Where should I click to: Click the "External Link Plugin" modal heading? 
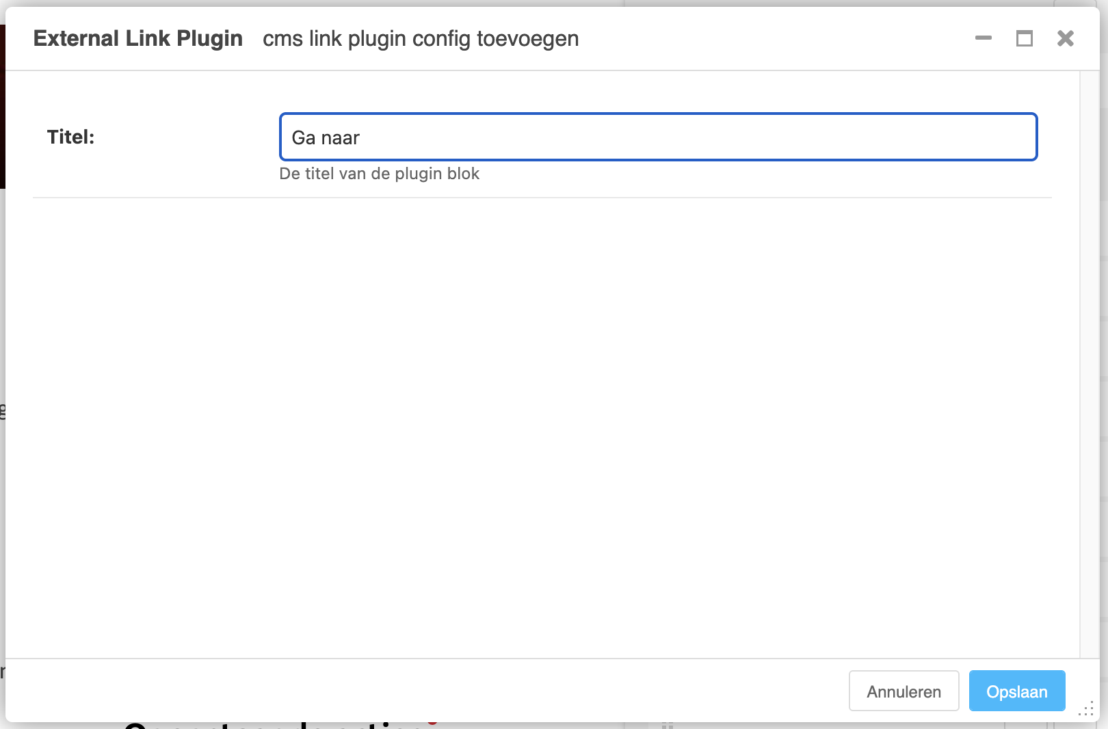[x=137, y=38]
